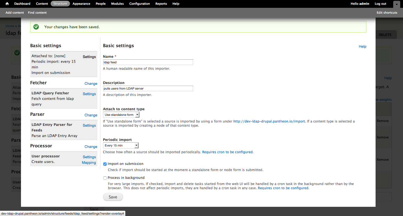Click the Name input field
The image size is (403, 216).
pyautogui.click(x=148, y=62)
